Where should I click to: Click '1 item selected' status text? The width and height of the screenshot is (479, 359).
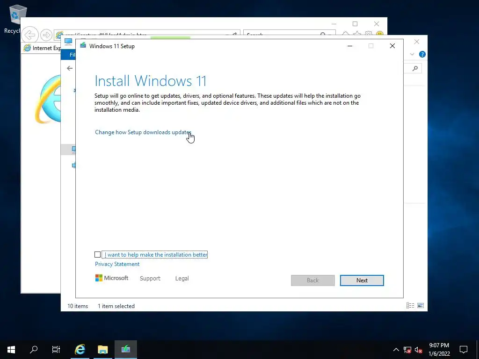pos(116,306)
